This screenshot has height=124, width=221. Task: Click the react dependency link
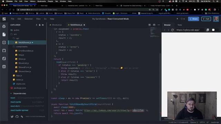13,98
